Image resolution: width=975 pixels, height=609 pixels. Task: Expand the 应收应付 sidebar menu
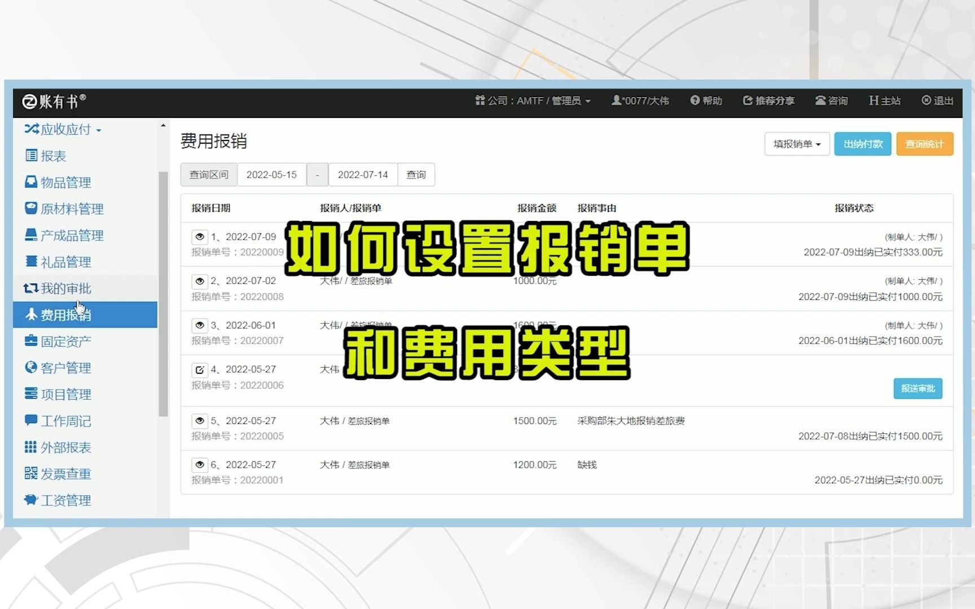tap(63, 130)
